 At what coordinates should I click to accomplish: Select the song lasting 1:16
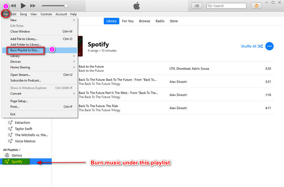pyautogui.click(x=176, y=95)
